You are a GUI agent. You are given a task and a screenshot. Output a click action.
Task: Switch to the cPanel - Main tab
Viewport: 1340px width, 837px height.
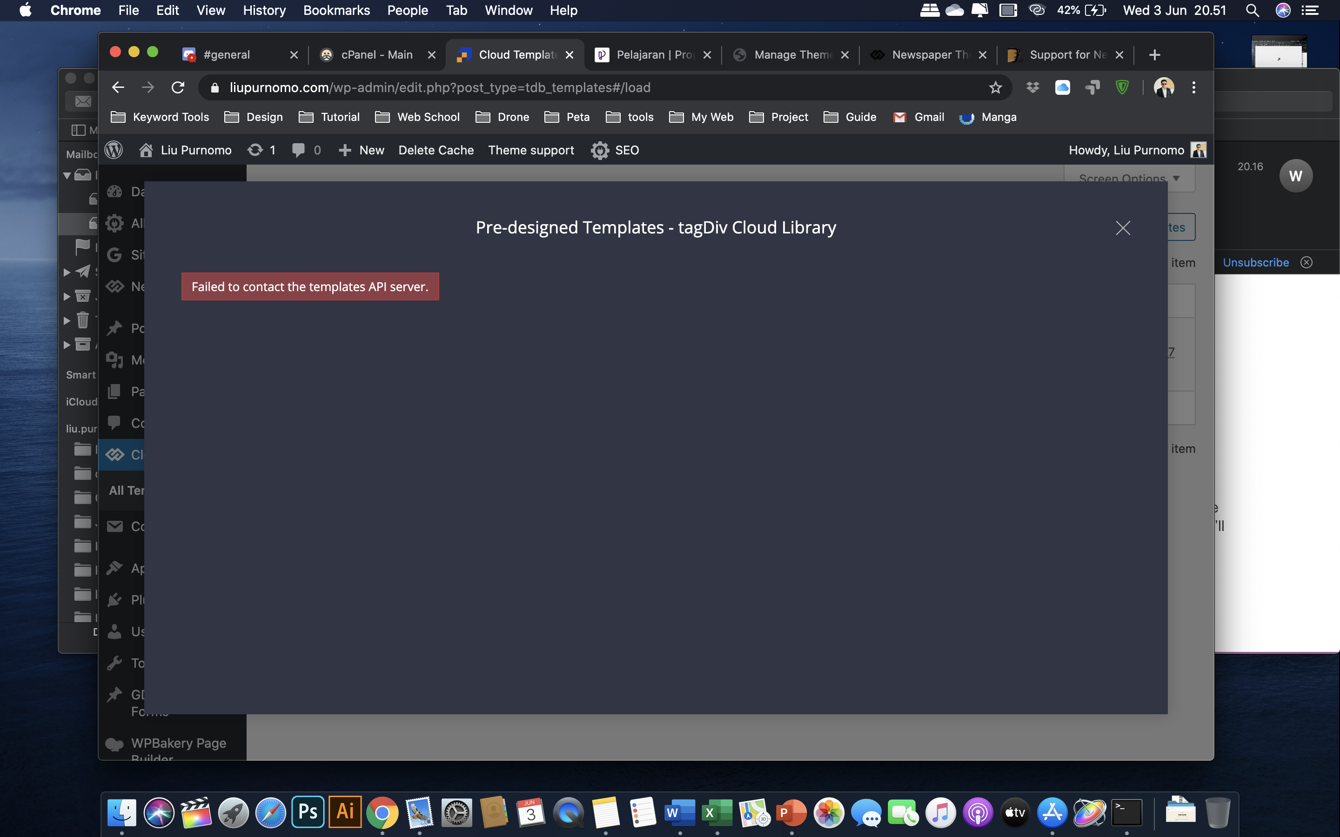click(377, 55)
